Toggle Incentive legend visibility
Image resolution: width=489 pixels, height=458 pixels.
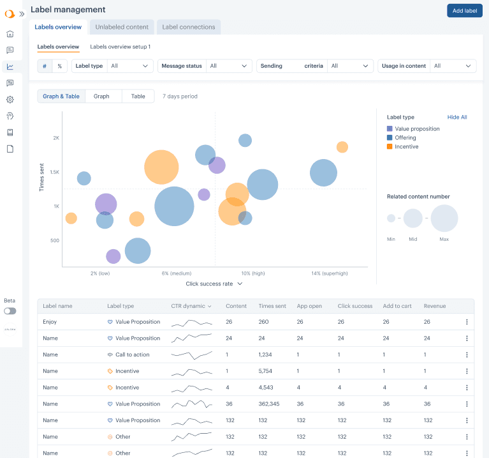click(403, 146)
